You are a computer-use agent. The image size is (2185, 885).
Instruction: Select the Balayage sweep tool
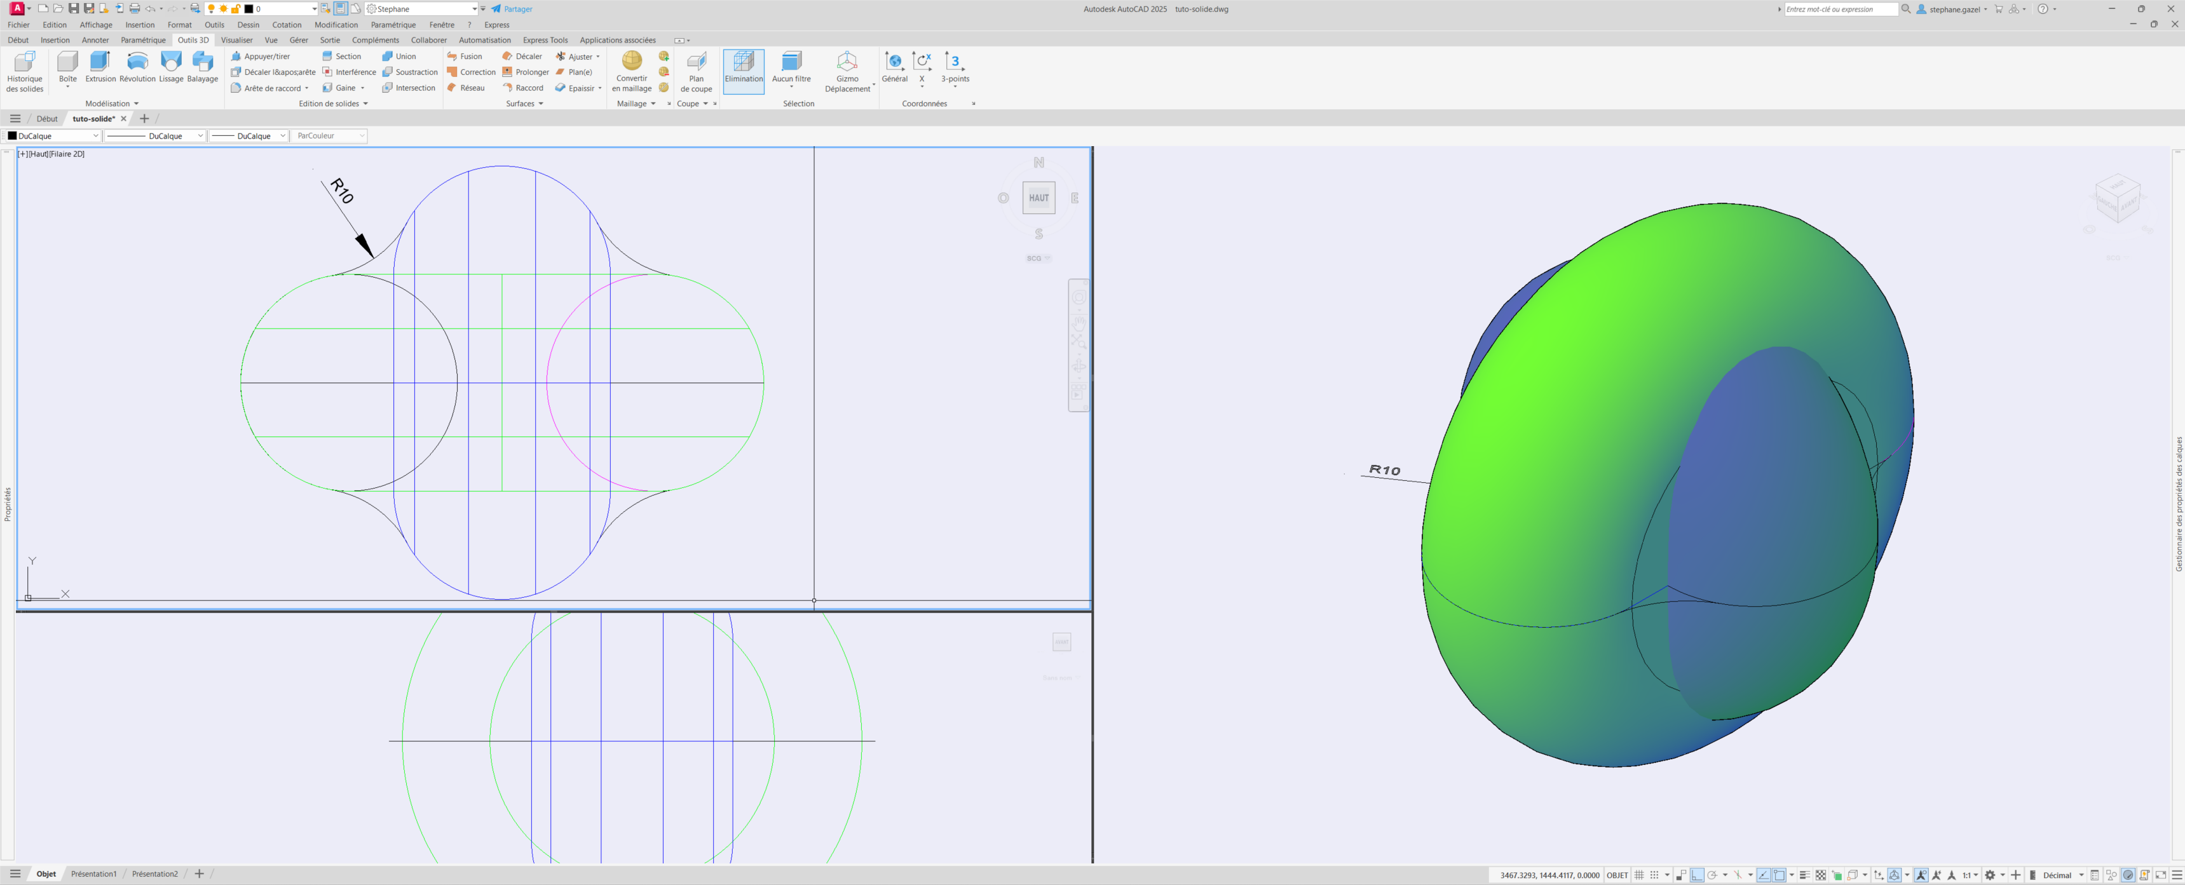pos(202,67)
